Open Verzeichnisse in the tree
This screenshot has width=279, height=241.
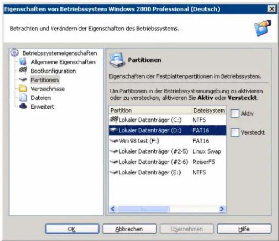point(48,89)
